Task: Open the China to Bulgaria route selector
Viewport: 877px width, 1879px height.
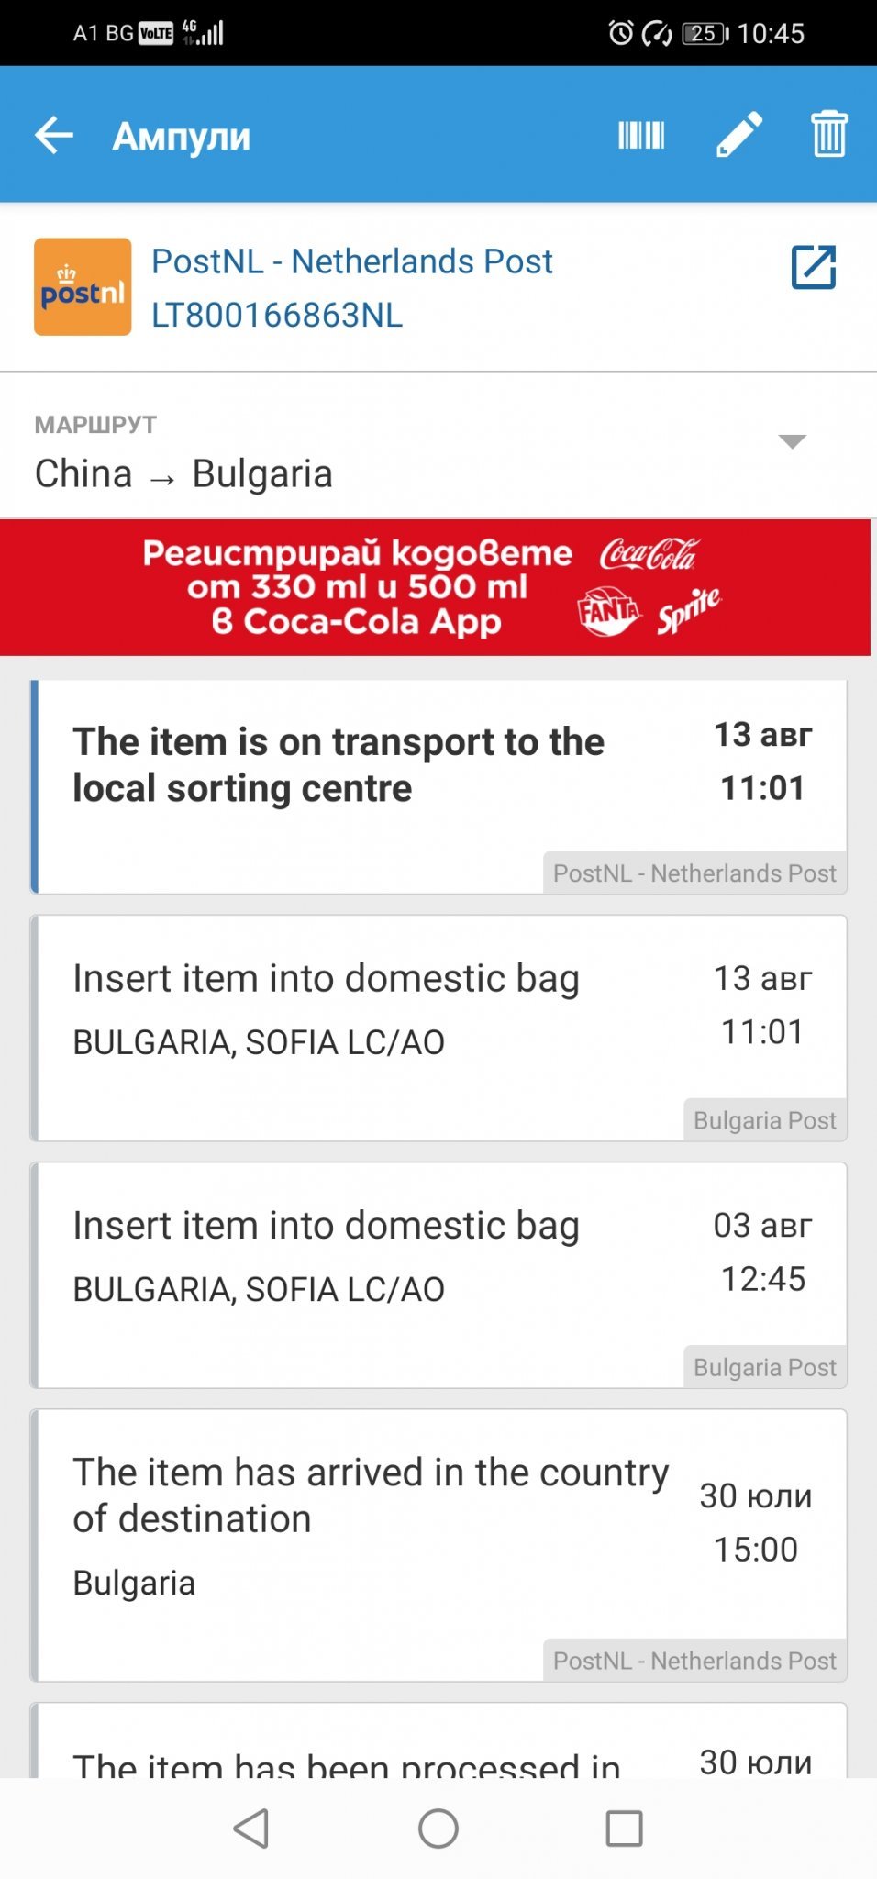Action: tap(183, 474)
